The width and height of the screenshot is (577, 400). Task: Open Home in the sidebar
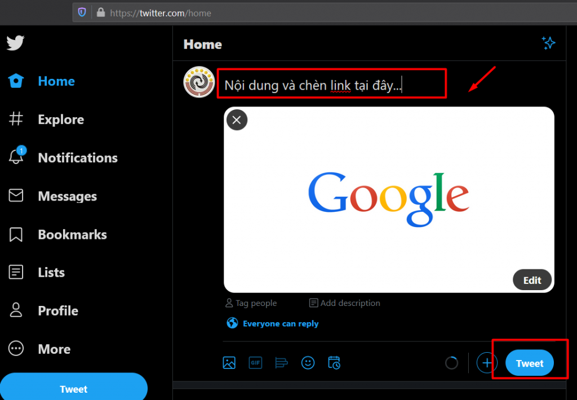pos(42,81)
